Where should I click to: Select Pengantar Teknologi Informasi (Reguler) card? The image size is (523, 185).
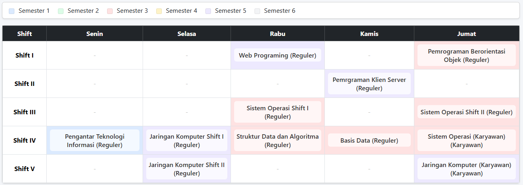click(x=95, y=141)
